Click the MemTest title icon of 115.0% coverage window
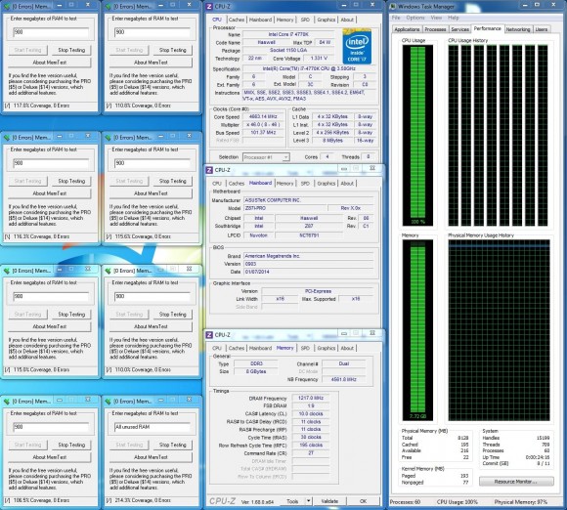567x510 pixels. point(7,271)
